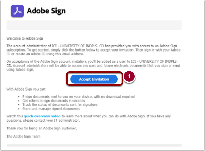Open the quick overview video link
Screen dimensions: 205x151
pyautogui.click(x=42, y=116)
